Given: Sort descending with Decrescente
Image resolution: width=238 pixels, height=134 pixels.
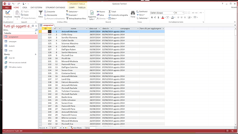Looking at the screenshot, I should (51, 15).
